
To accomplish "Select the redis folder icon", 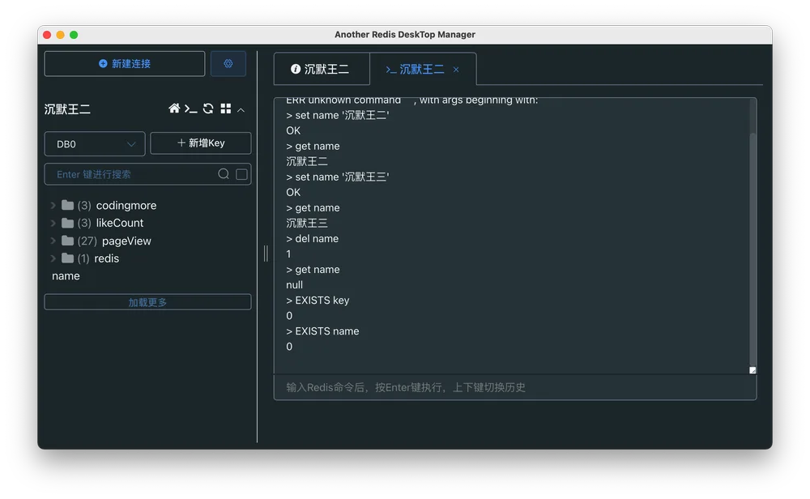I will point(67,258).
